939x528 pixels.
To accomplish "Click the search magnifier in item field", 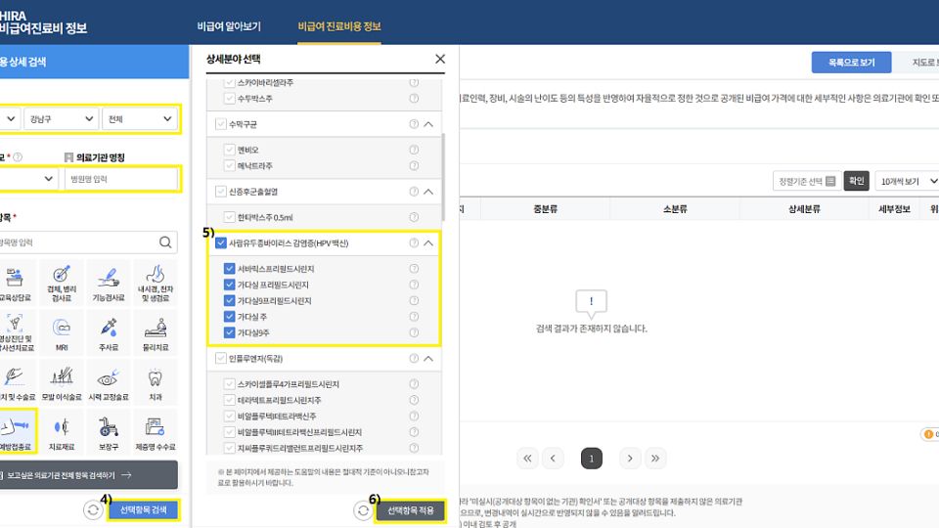I will (x=167, y=242).
